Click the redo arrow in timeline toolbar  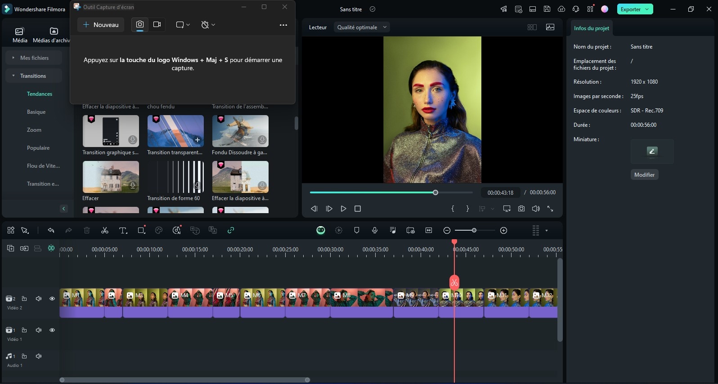pyautogui.click(x=69, y=230)
